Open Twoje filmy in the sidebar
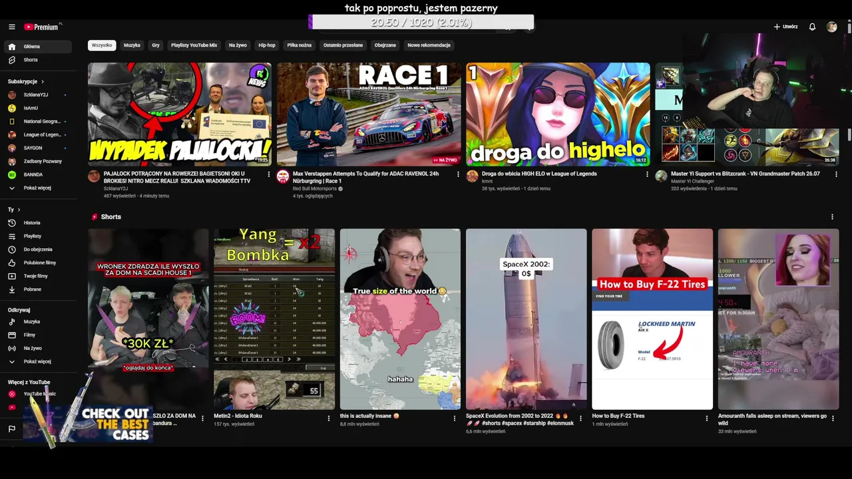The image size is (852, 479). [x=37, y=276]
